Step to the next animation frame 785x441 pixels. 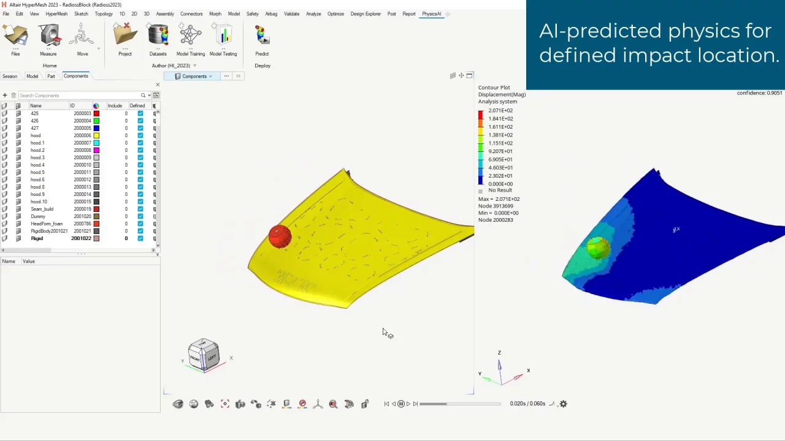[x=408, y=404]
